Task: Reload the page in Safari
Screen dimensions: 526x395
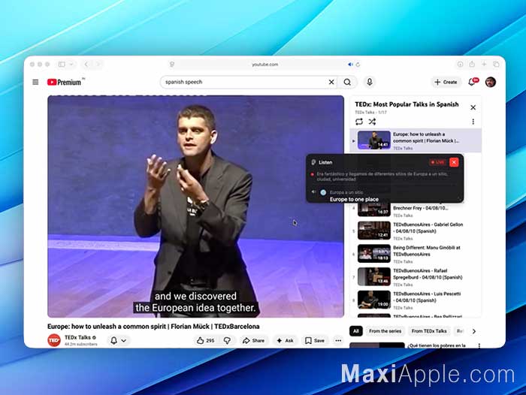Action: point(358,65)
